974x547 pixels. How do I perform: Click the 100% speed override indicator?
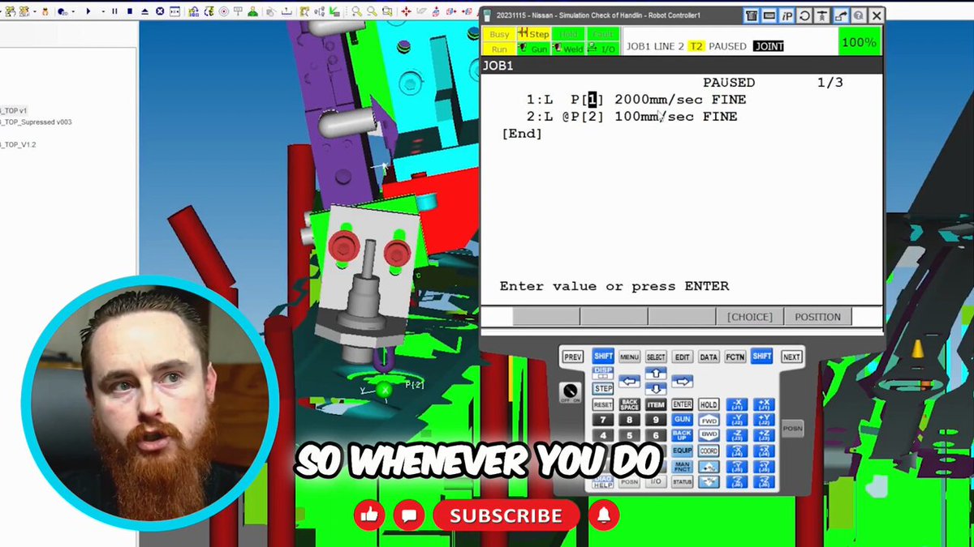click(x=859, y=41)
